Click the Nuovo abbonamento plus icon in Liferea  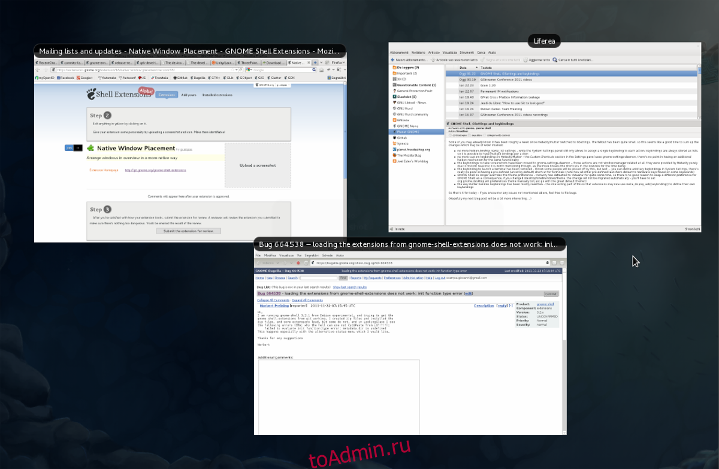[x=392, y=60]
